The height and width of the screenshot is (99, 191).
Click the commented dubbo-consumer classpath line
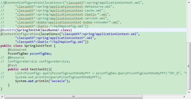click(x=61, y=22)
